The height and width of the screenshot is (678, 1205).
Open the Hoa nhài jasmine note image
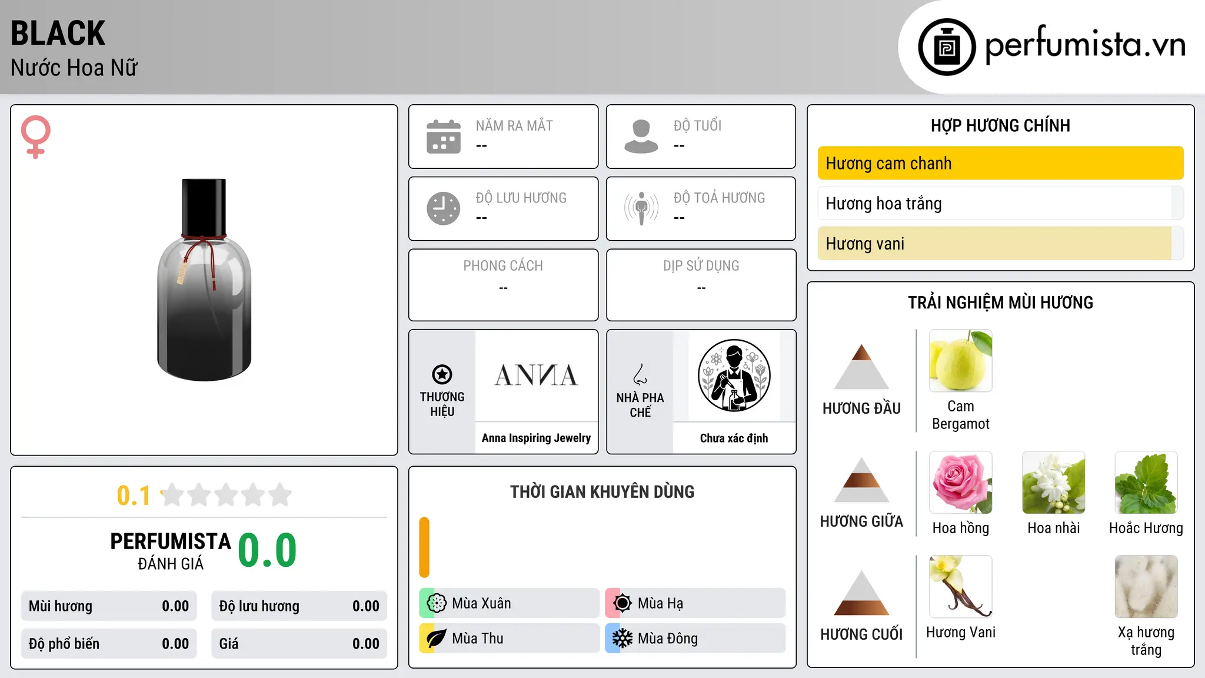(1054, 483)
